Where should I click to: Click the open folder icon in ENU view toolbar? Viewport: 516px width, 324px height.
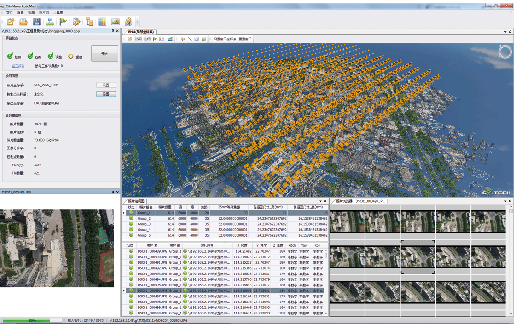(130, 39)
